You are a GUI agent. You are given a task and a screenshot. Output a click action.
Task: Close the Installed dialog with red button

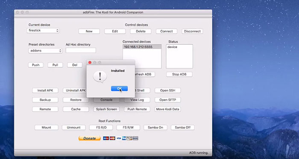tap(90, 62)
